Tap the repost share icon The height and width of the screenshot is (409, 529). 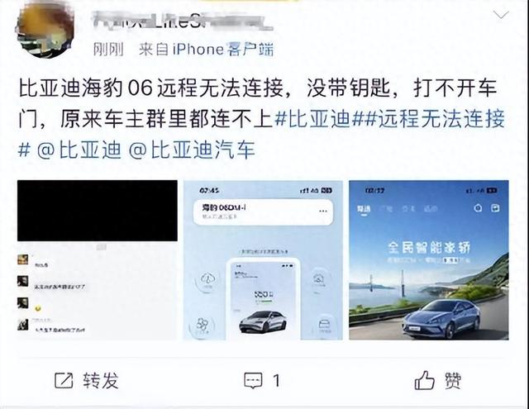pyautogui.click(x=64, y=381)
